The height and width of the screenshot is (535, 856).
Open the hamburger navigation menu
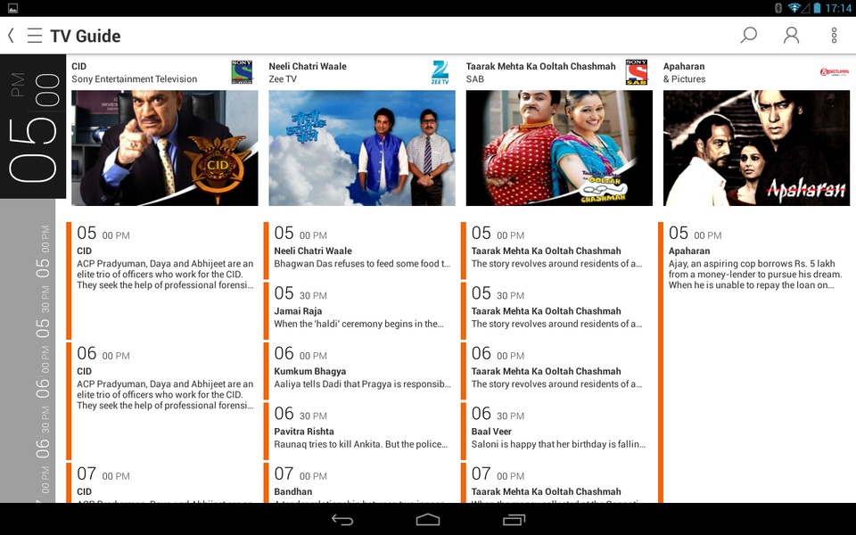(35, 36)
